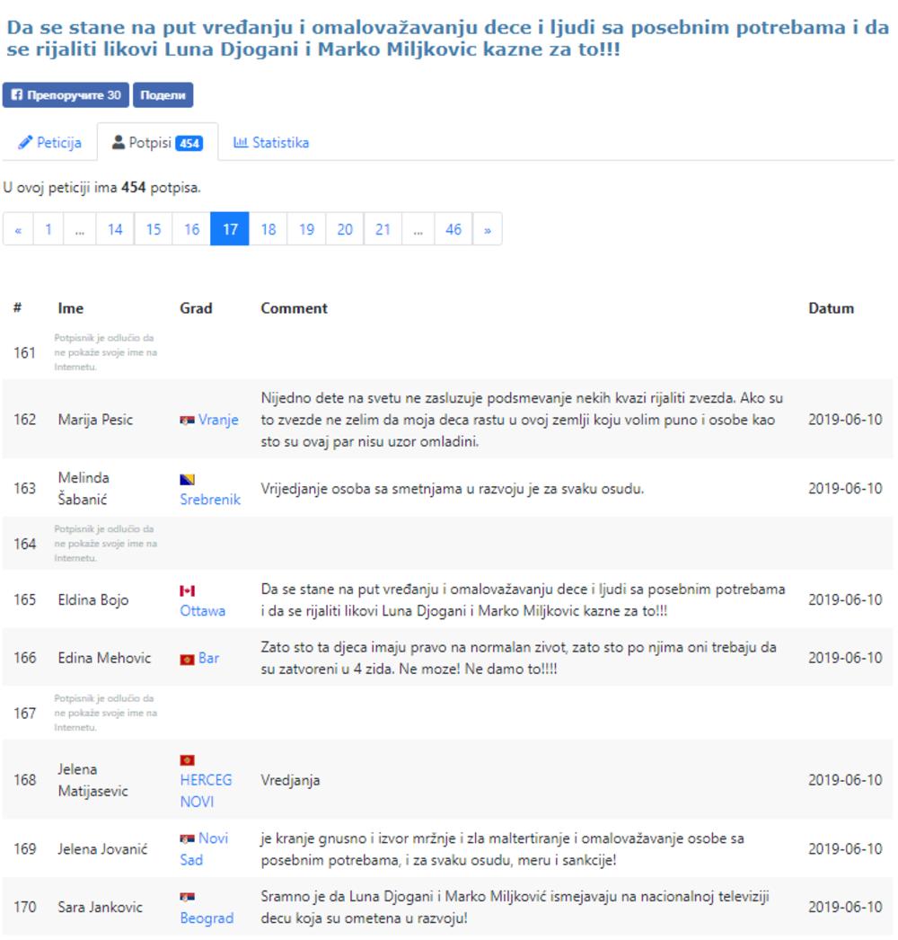Select the pencil icon on Peticija tab
This screenshot has width=898, height=940.
click(27, 141)
